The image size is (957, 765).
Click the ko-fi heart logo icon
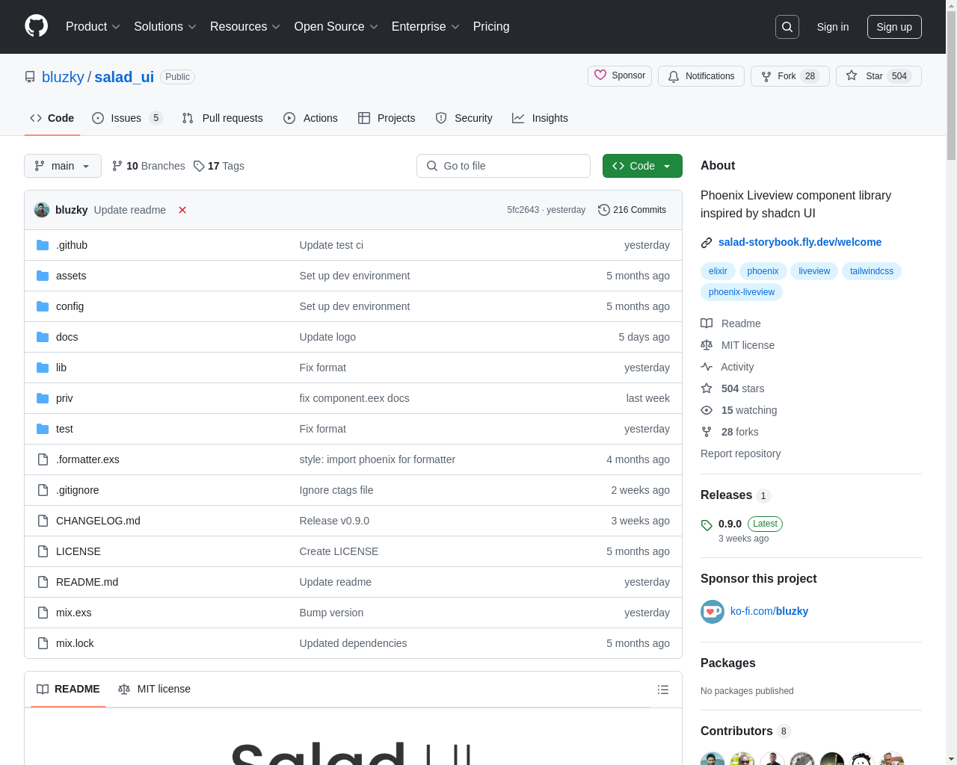pyautogui.click(x=713, y=612)
